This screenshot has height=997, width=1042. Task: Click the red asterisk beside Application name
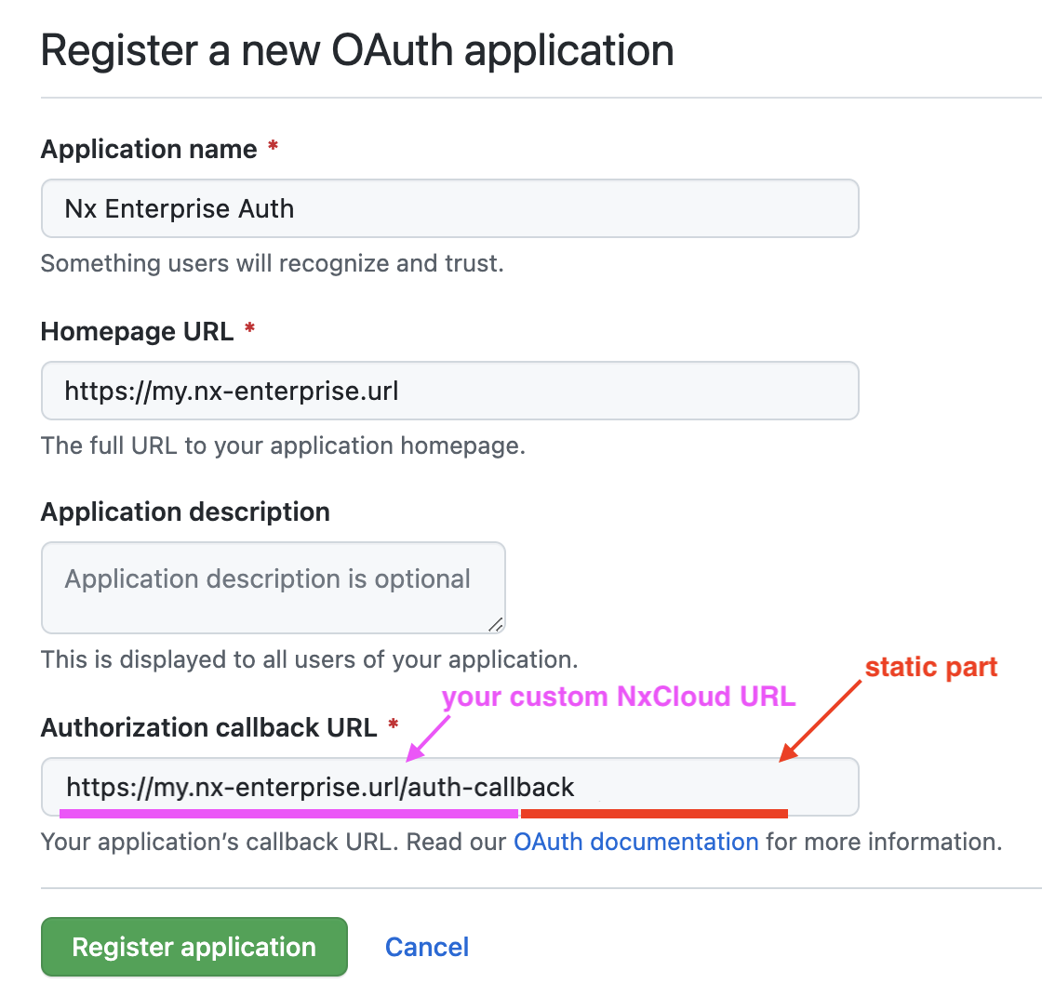[273, 149]
